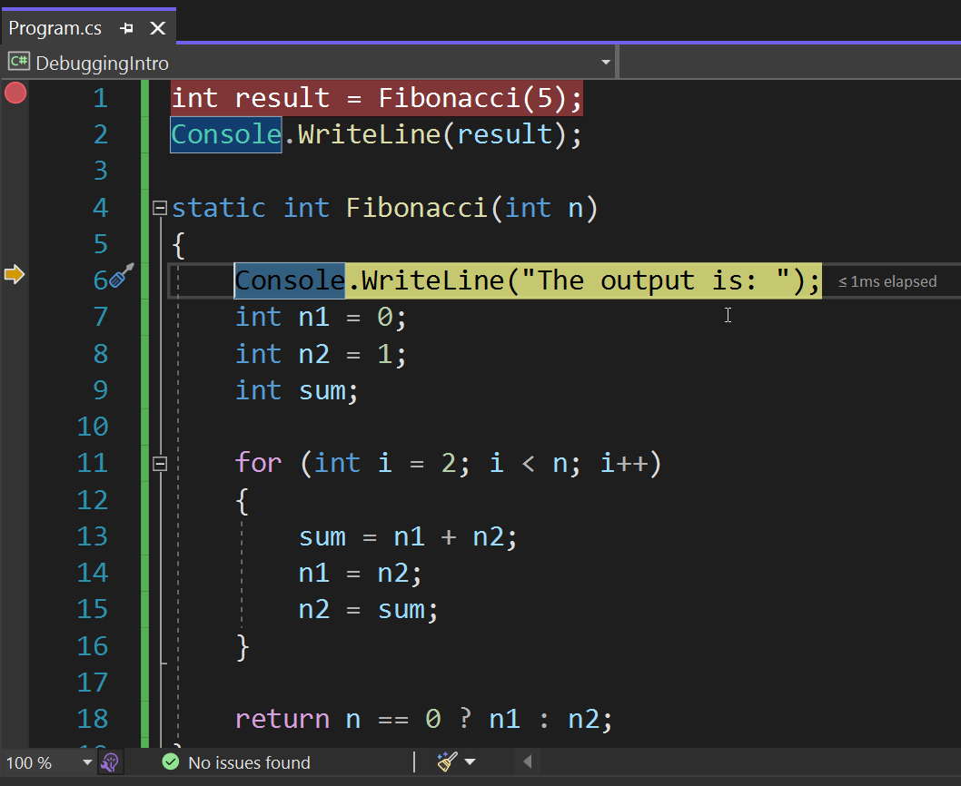961x786 pixels.
Task: Close the Program.cs tab
Action: pyautogui.click(x=158, y=28)
